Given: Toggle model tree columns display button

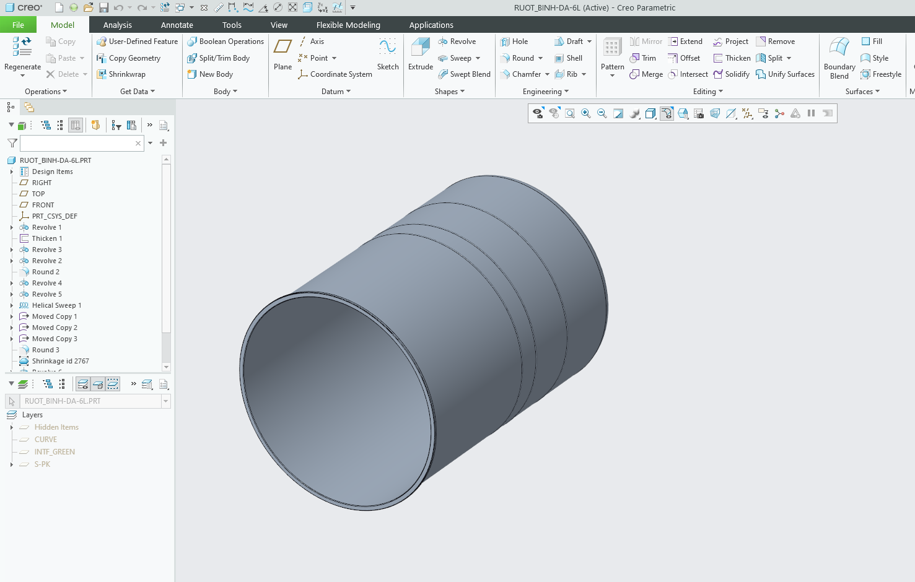Looking at the screenshot, I should (76, 125).
